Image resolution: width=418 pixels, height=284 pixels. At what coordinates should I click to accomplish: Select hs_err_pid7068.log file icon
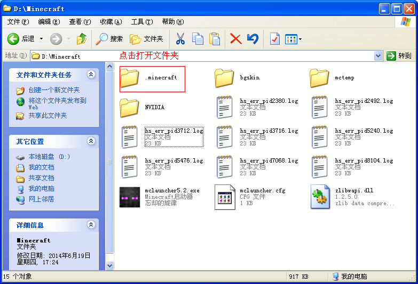click(x=224, y=167)
